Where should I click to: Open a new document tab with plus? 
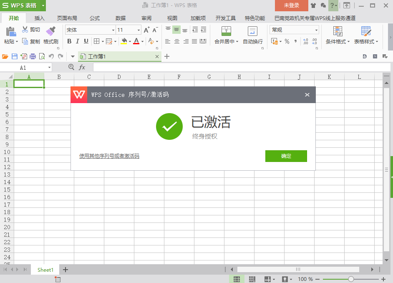click(x=167, y=56)
